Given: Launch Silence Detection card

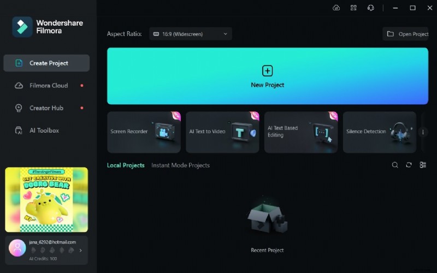Looking at the screenshot, I should pyautogui.click(x=380, y=132).
